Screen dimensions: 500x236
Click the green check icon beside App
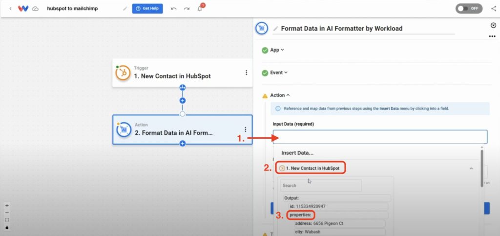point(265,50)
